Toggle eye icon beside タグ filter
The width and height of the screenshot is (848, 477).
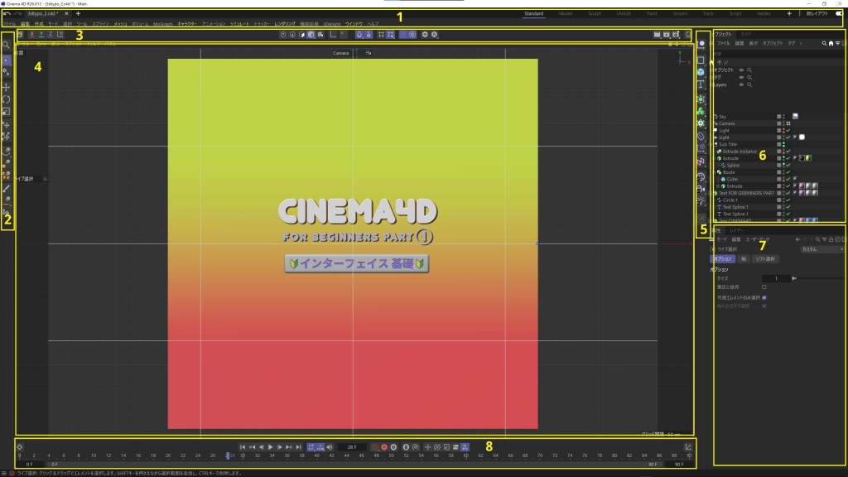(x=741, y=77)
